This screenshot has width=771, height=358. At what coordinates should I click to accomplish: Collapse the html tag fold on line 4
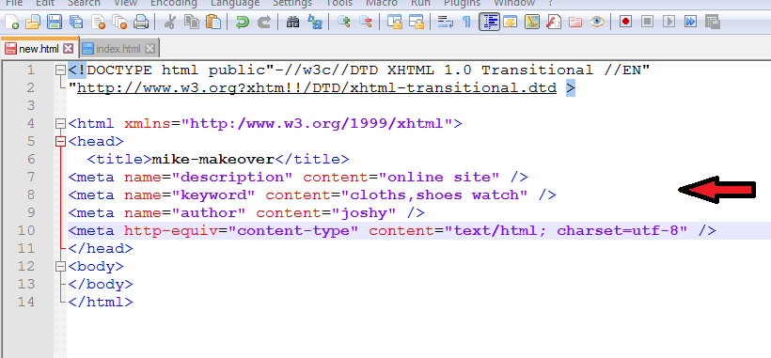pyautogui.click(x=60, y=124)
